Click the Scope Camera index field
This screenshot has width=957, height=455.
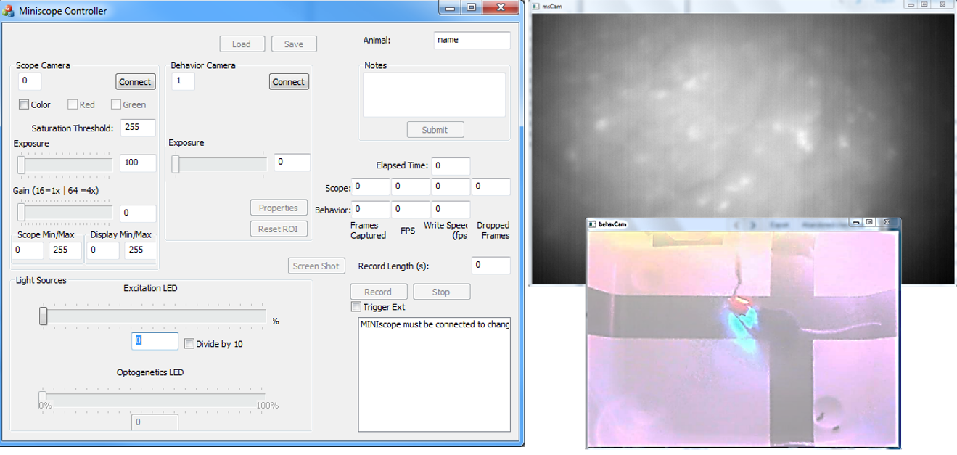[x=30, y=81]
